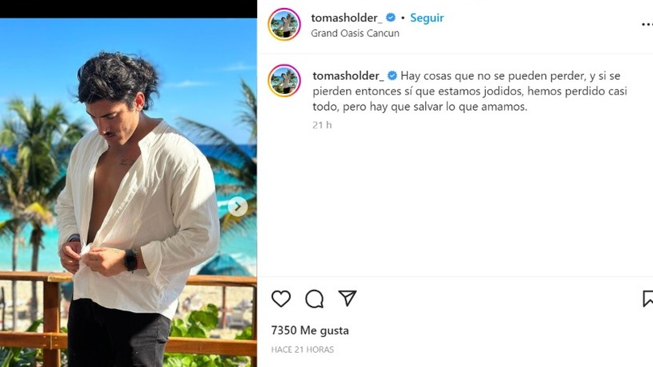Open comments with the speech bubble icon
Image resolution: width=653 pixels, height=367 pixels.
(x=315, y=298)
